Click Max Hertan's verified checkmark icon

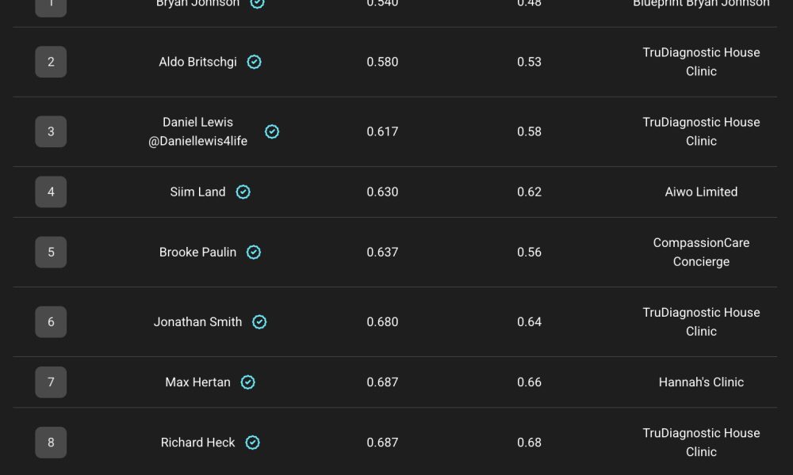tap(248, 382)
